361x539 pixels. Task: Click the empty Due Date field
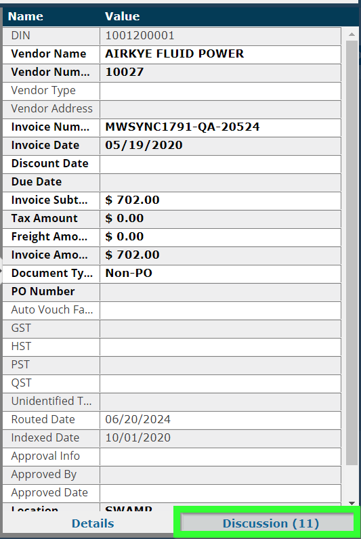click(x=220, y=182)
